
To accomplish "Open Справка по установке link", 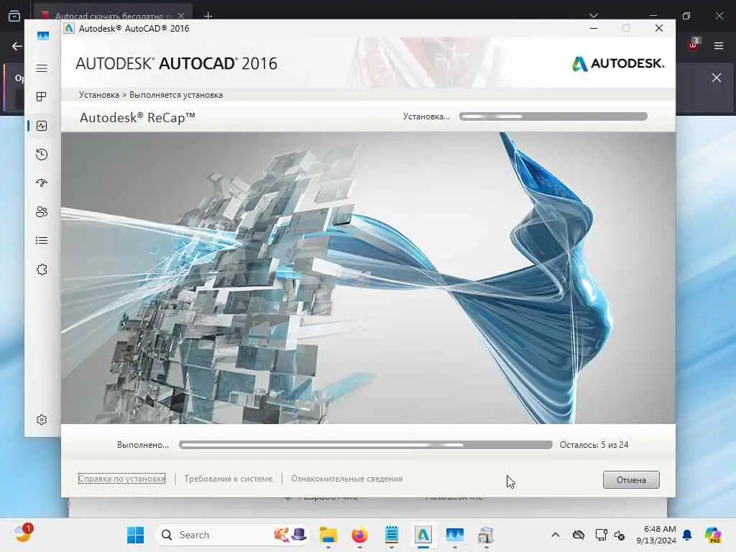I will 121,479.
